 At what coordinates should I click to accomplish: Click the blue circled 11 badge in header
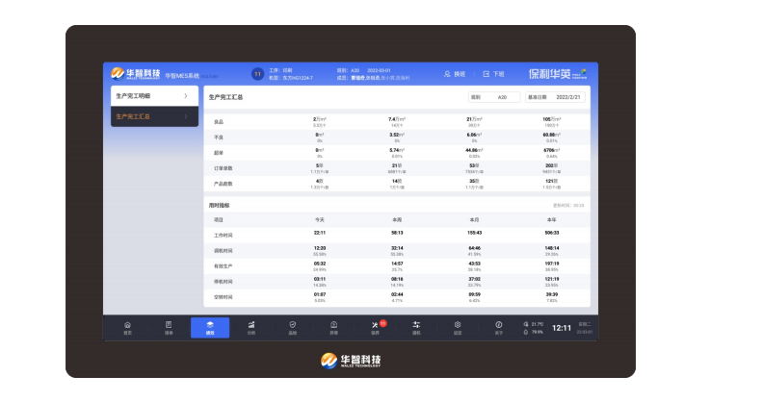tap(257, 73)
